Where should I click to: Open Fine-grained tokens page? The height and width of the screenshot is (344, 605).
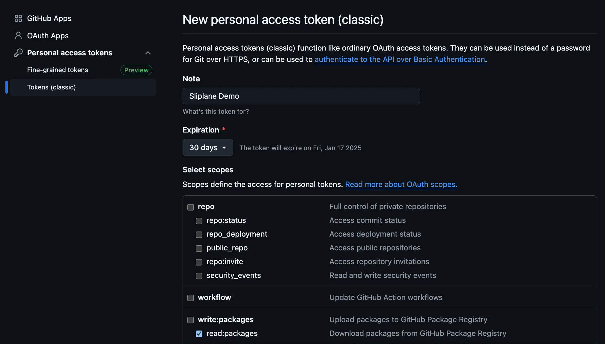[58, 70]
